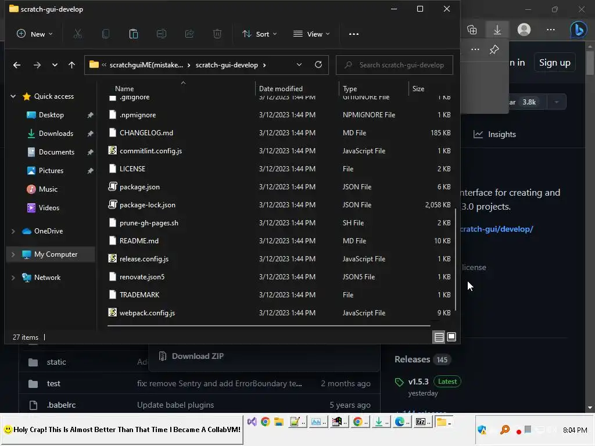Viewport: 595px width, 446px height.
Task: Sort by Type column header
Action: pyautogui.click(x=350, y=89)
